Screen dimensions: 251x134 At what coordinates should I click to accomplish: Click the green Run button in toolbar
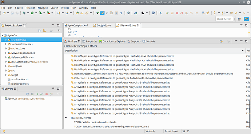pos(32,13)
